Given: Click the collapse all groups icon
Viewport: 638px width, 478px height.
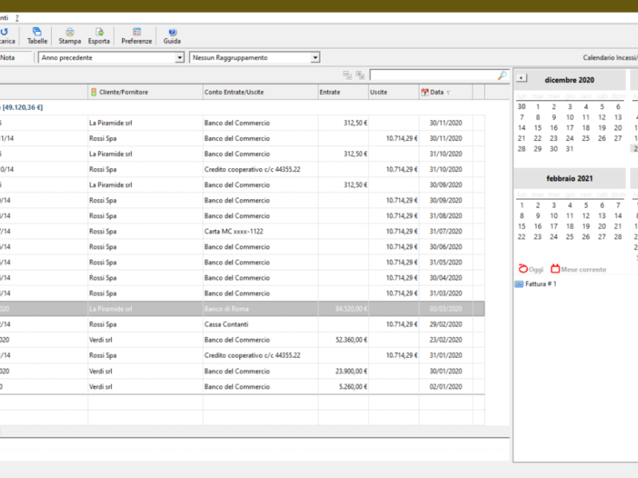Looking at the screenshot, I should (347, 75).
